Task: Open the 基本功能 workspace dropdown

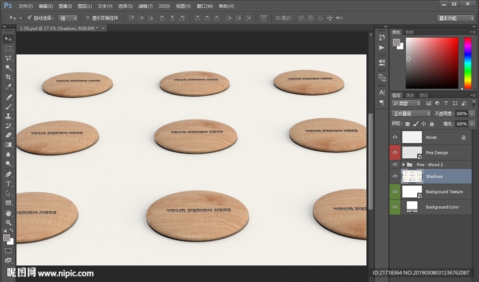Action: coord(456,18)
